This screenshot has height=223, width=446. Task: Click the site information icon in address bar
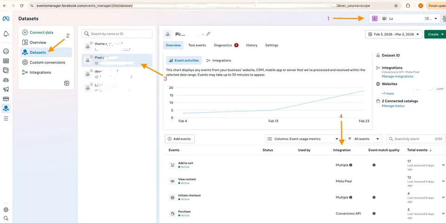(x=32, y=6)
